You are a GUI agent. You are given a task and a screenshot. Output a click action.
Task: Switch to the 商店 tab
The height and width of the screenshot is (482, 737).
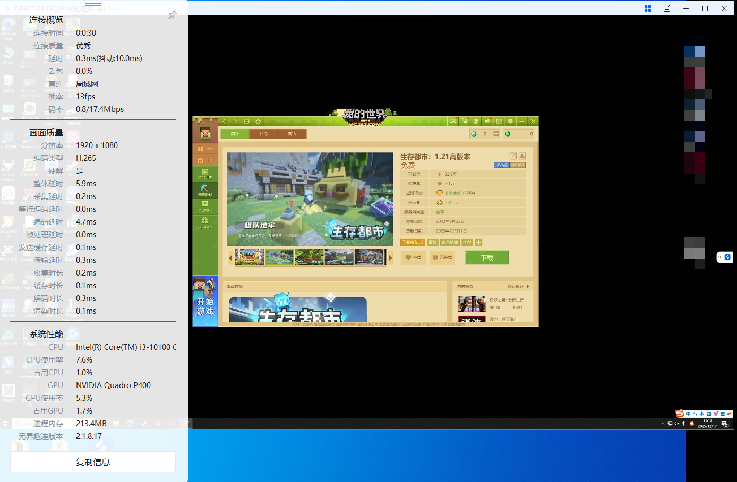(x=292, y=134)
